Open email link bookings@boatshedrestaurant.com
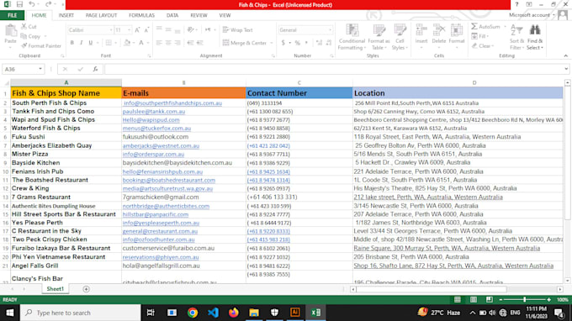This screenshot has width=572, height=321. click(x=169, y=180)
